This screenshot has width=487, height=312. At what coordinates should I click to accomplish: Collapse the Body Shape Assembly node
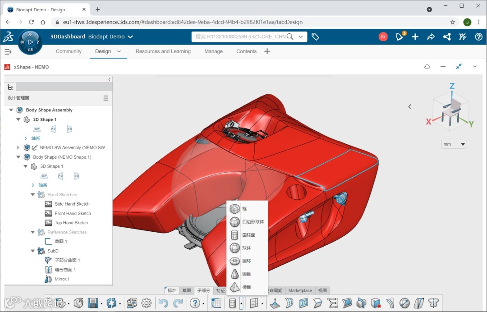click(11, 110)
